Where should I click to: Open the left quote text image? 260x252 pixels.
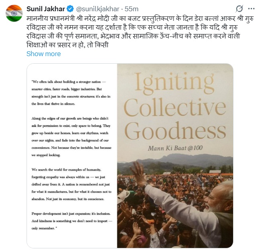coord(72,155)
